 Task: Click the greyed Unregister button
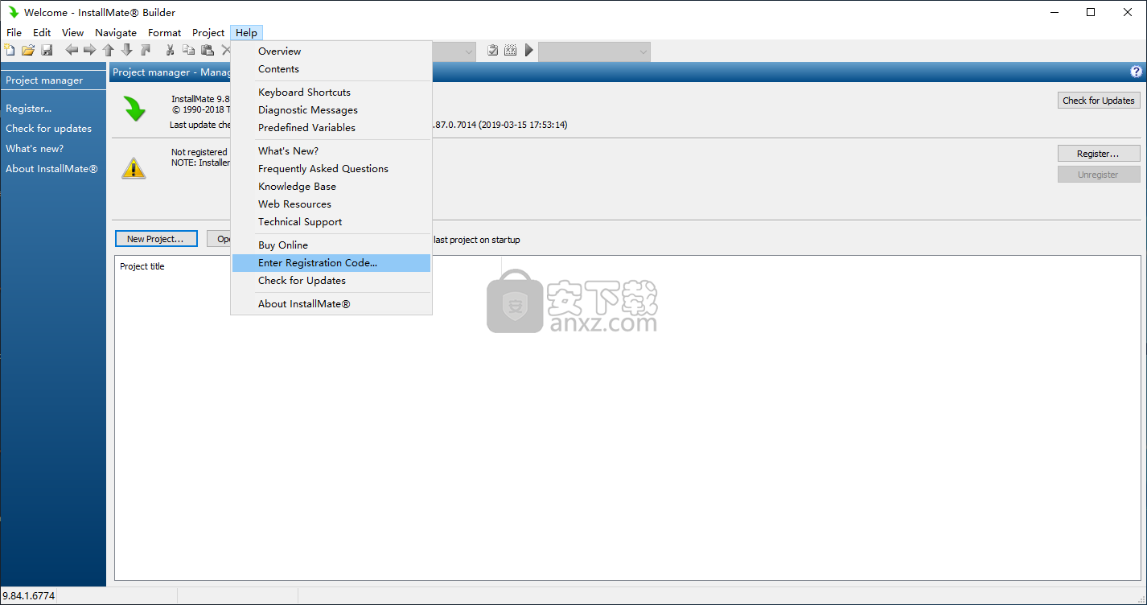tap(1099, 175)
